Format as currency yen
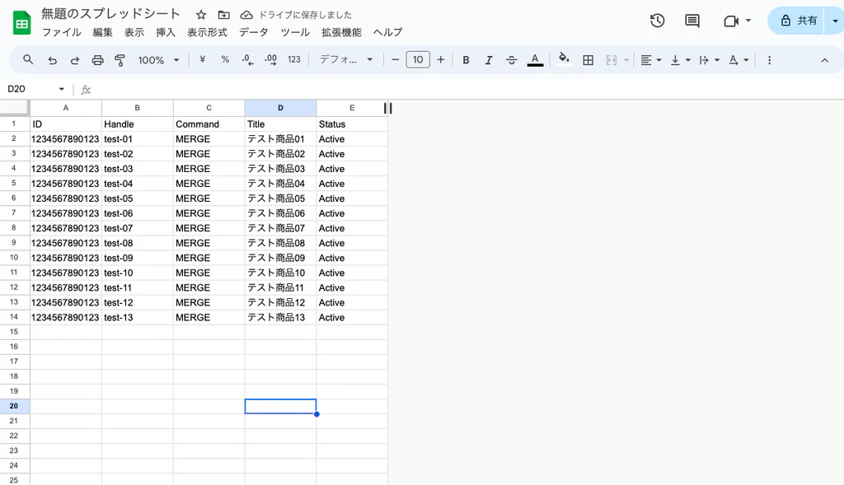The image size is (844, 485). point(203,59)
